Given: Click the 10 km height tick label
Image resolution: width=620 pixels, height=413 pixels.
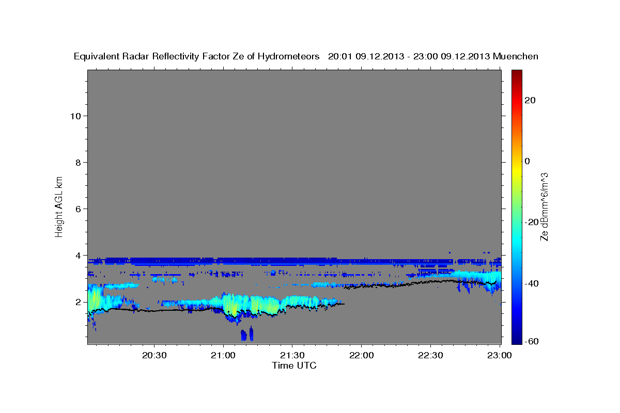Looking at the screenshot, I should pos(75,116).
